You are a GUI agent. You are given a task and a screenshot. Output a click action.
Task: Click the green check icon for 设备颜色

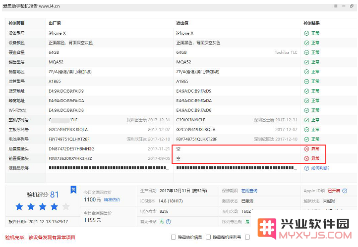click(x=306, y=43)
